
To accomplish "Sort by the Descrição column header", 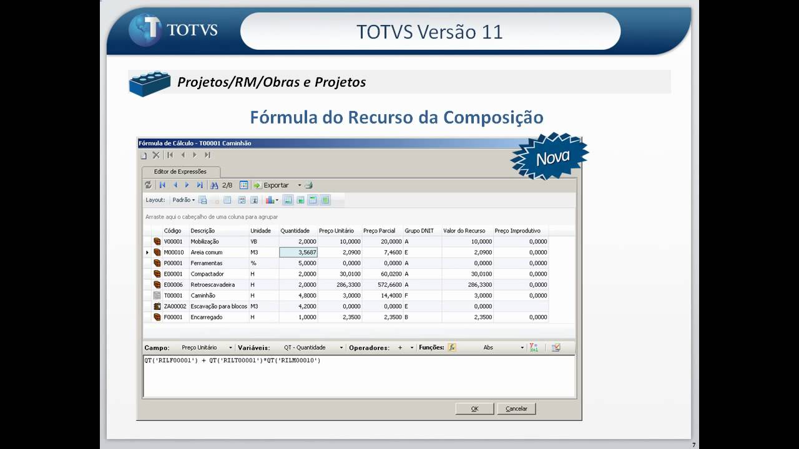I will [x=218, y=231].
